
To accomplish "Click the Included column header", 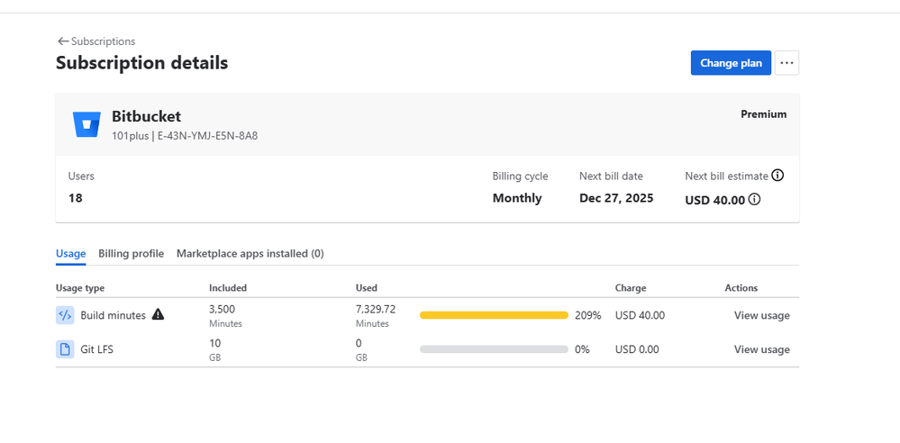I will (x=228, y=288).
